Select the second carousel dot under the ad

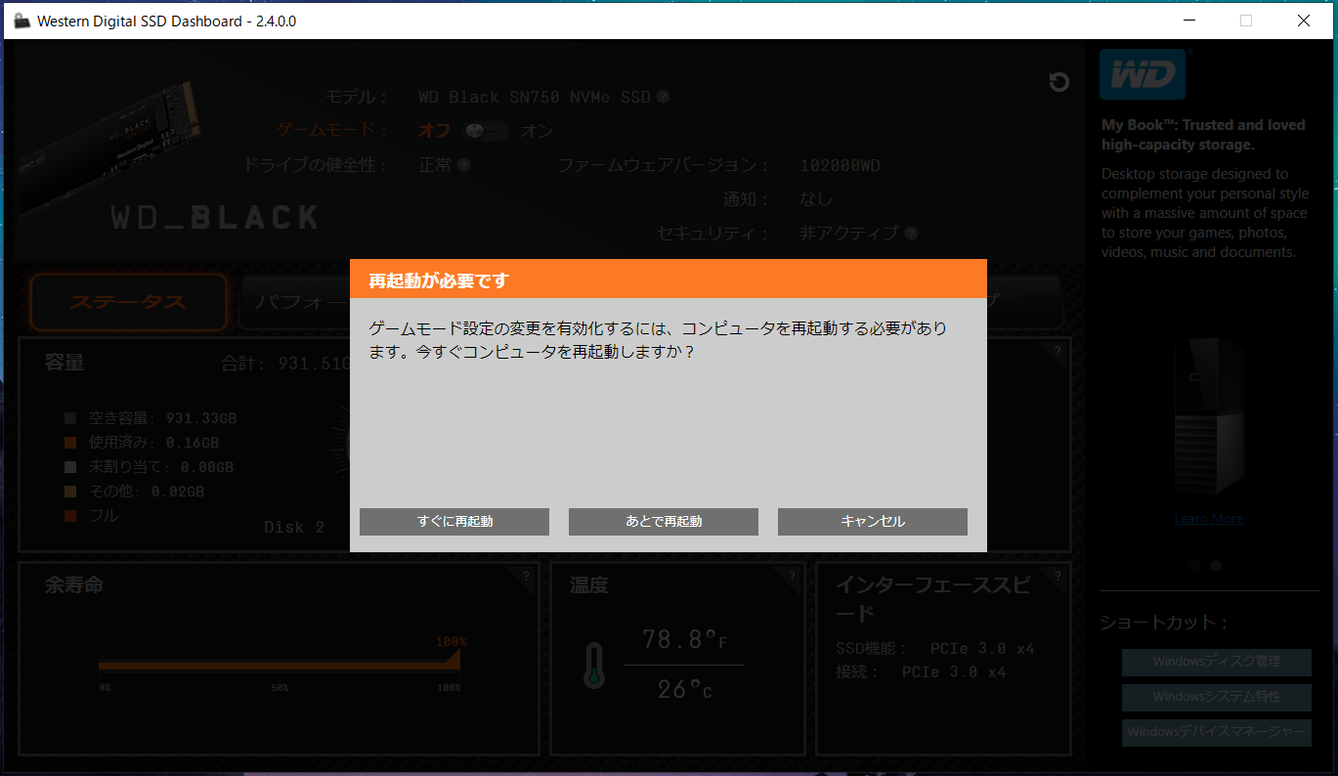pos(1216,566)
